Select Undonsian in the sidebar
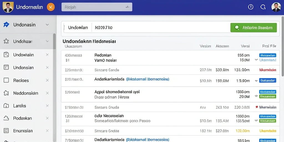284x142 pixels. tap(23, 68)
